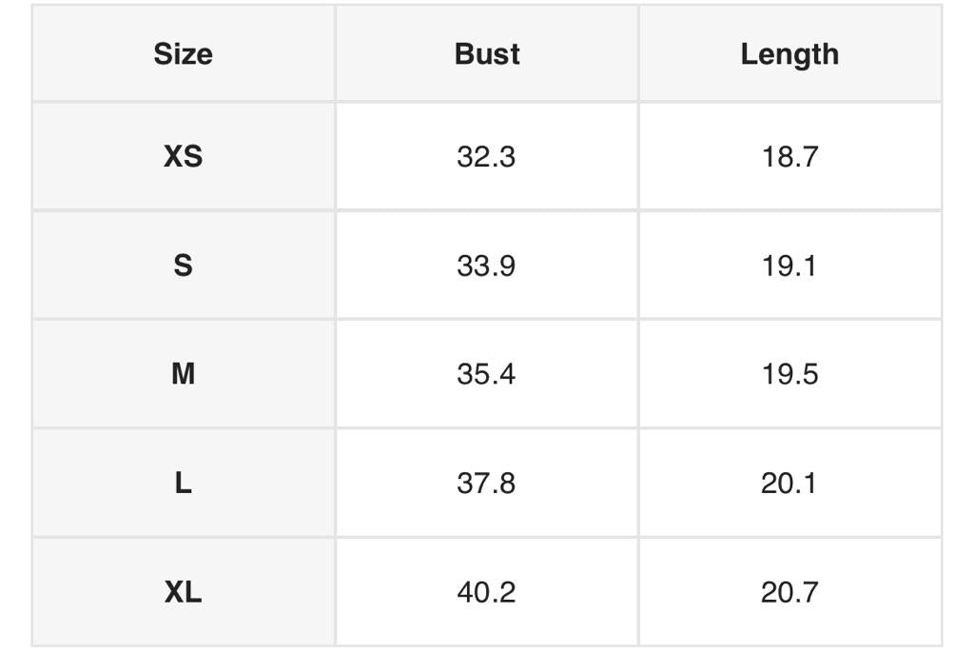Click the XS bust value 32.3

[486, 156]
